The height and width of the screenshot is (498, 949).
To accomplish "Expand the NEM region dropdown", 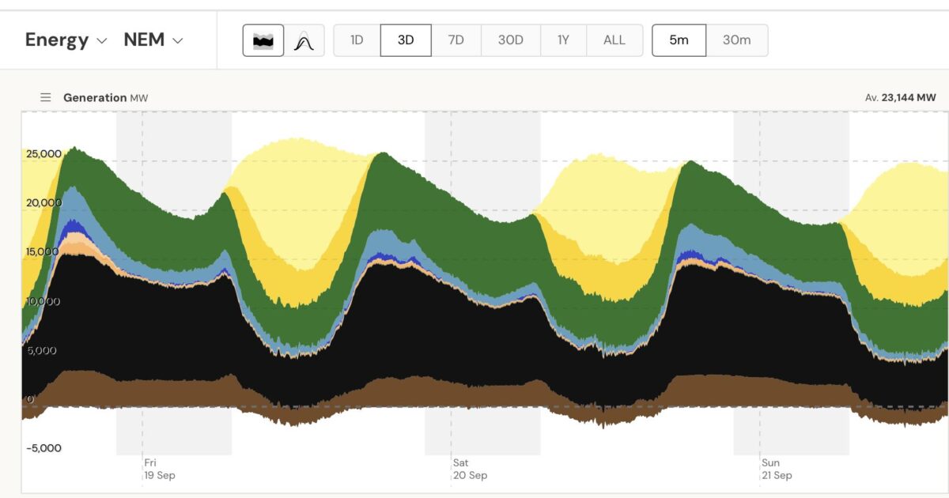I will (x=153, y=40).
